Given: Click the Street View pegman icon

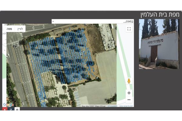Looking at the screenshot, I should [x=129, y=81].
